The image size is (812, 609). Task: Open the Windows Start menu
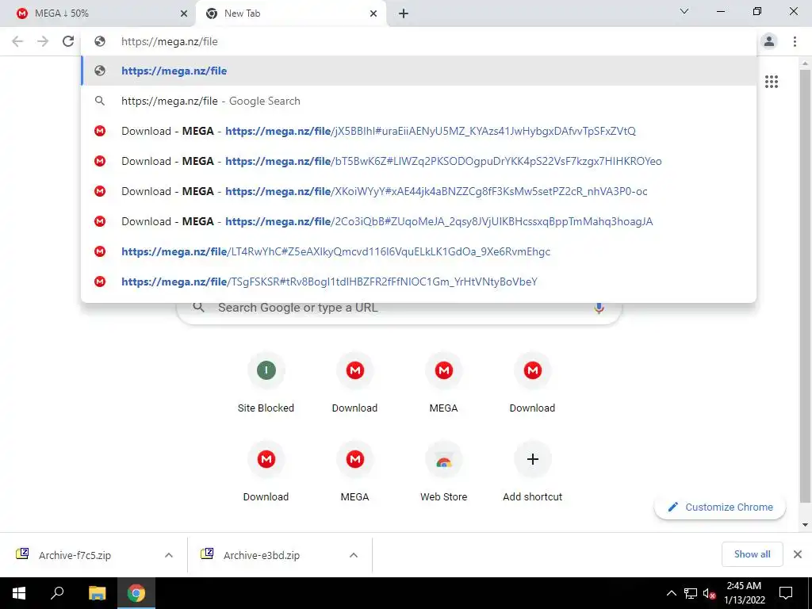tap(19, 593)
